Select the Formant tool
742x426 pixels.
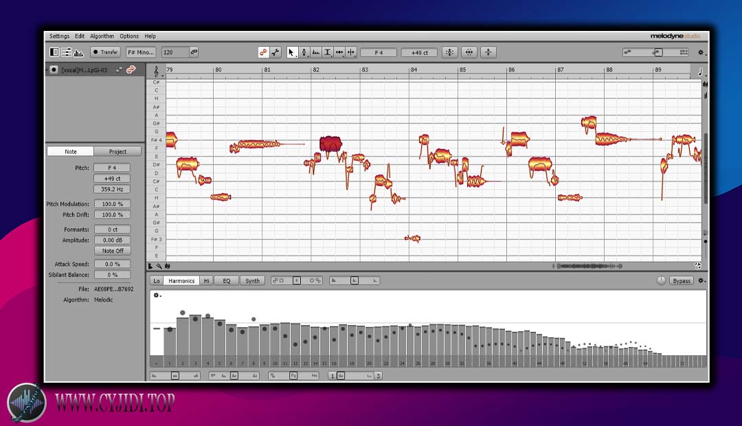click(x=315, y=52)
